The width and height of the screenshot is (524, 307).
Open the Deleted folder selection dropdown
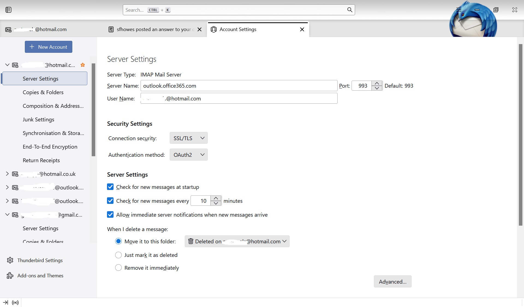pyautogui.click(x=237, y=241)
